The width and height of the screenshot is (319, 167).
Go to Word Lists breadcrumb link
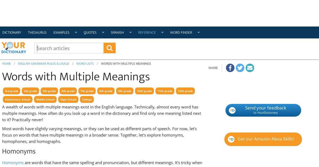click(85, 64)
